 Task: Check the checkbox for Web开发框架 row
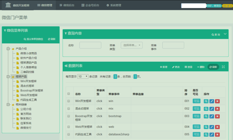coord(69,127)
